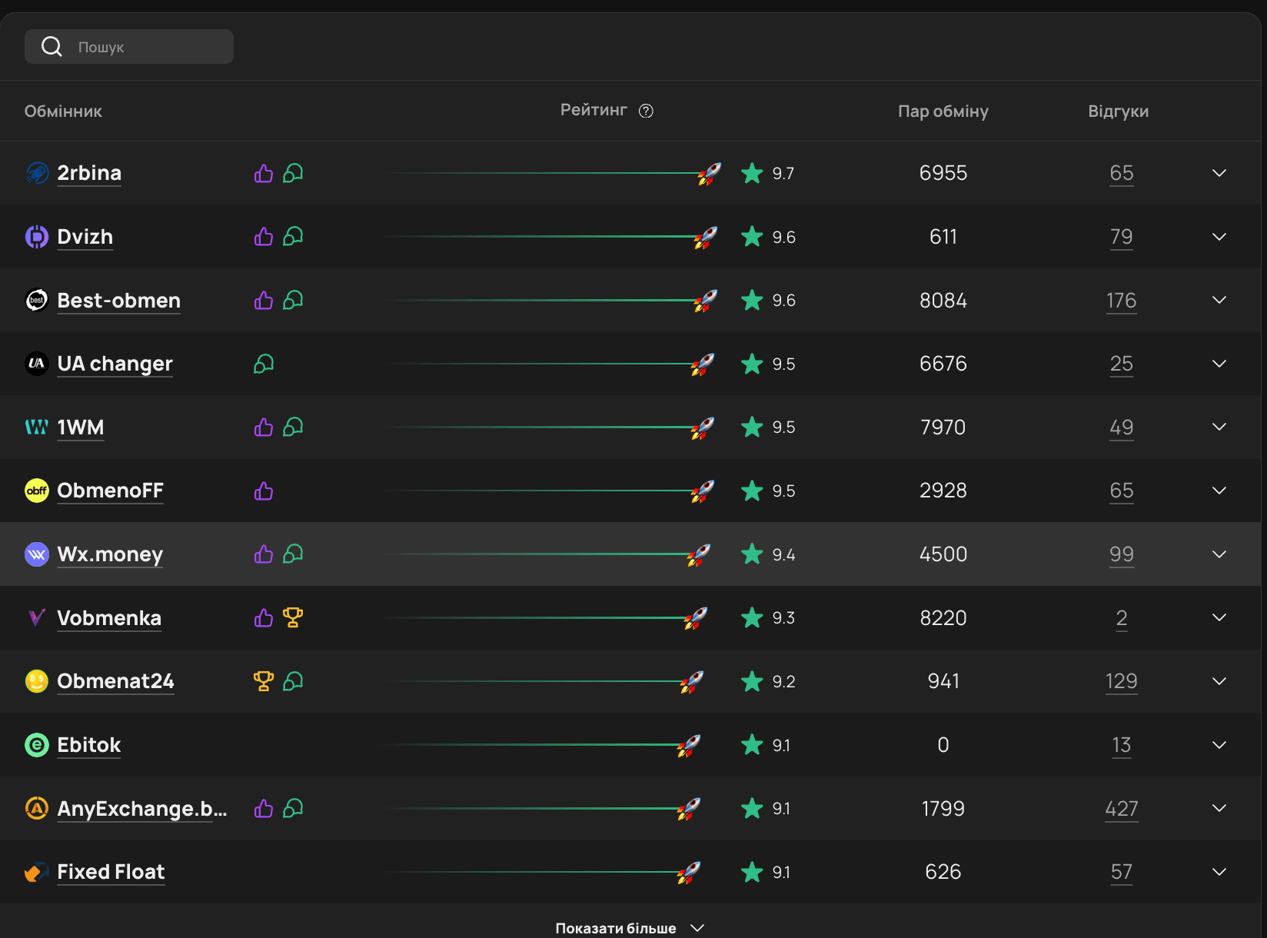Click the 1WM rating progress bar
This screenshot has height=938, width=1267.
[538, 427]
